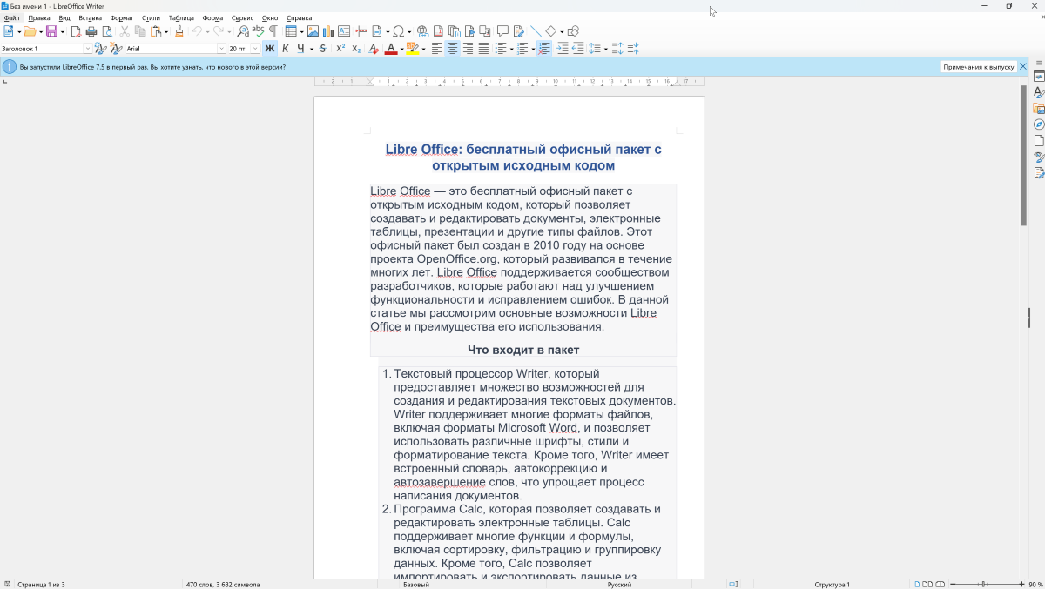
Task: Click the Cut scissors icon
Action: point(125,31)
